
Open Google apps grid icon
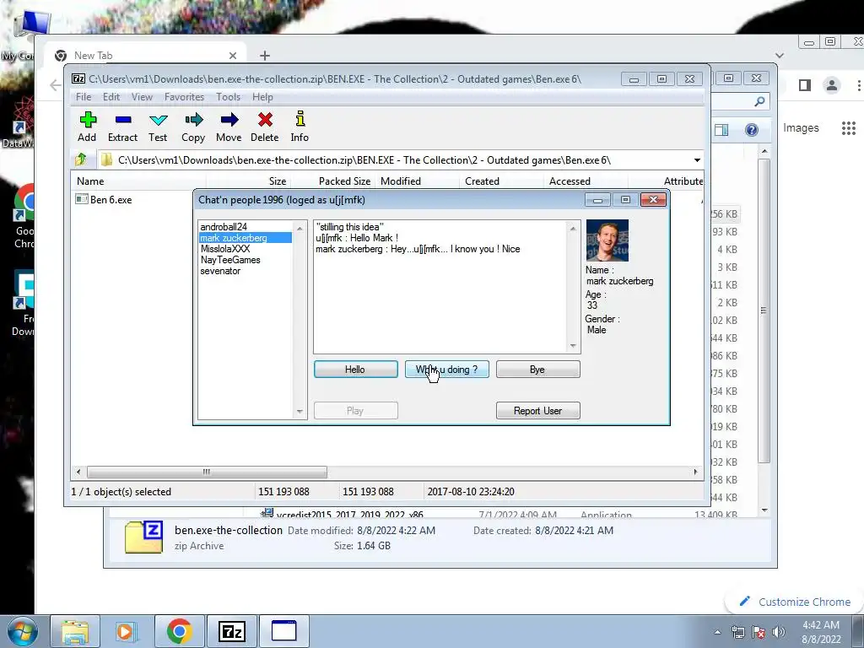(849, 128)
